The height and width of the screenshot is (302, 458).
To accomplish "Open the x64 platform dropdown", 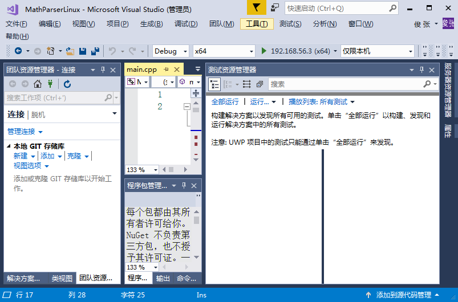I will pyautogui.click(x=251, y=51).
